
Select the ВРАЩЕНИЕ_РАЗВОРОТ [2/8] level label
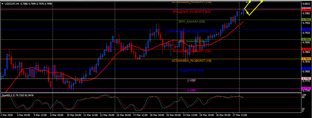coord(192,51)
